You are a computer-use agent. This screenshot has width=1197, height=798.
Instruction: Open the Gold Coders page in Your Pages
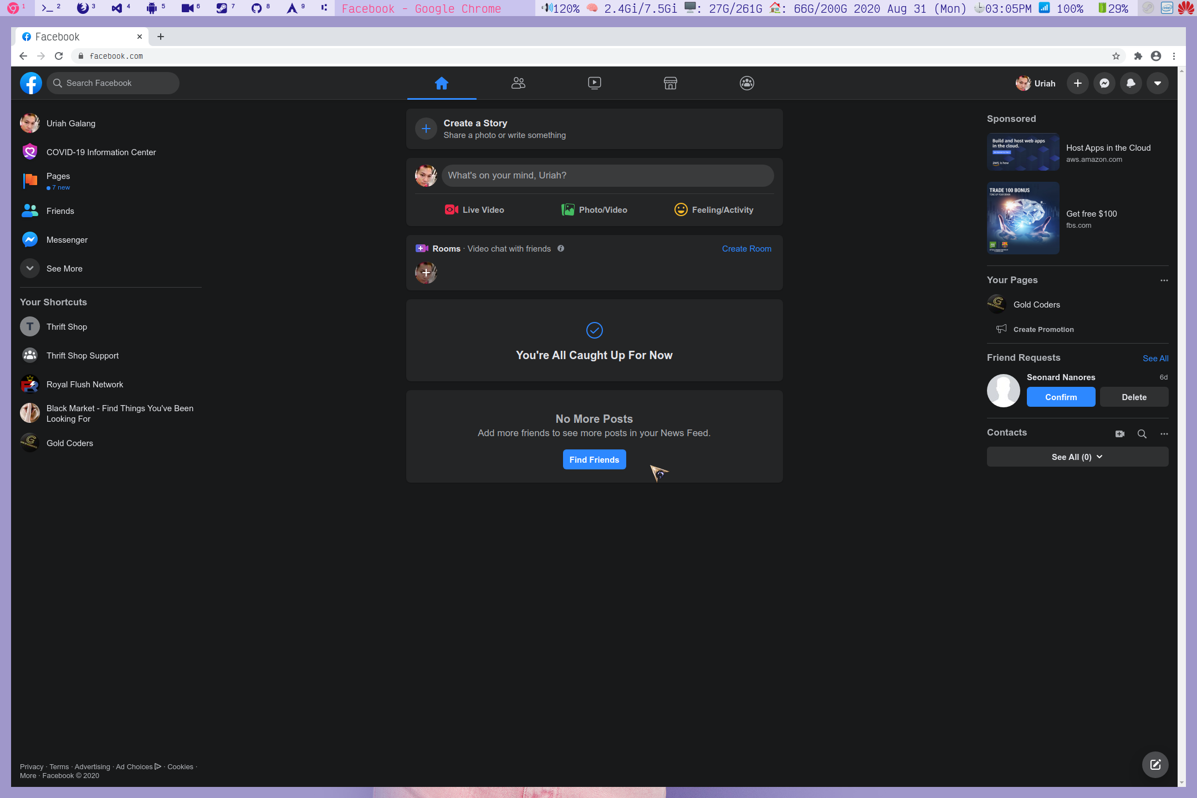(x=1077, y=304)
